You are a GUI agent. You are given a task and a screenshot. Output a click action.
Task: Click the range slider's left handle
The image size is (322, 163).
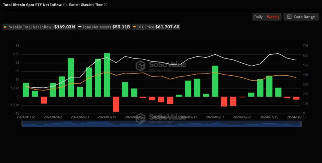pos(22,124)
